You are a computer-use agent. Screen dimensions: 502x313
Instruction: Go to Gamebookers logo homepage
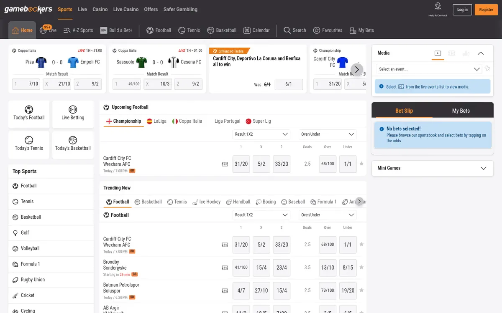tap(28, 9)
